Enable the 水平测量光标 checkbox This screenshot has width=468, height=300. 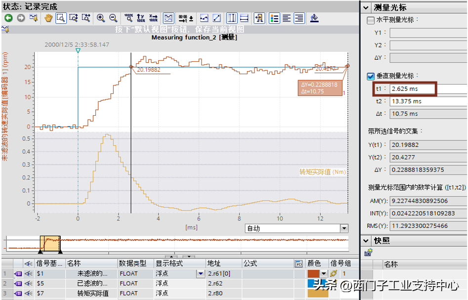pos(371,20)
